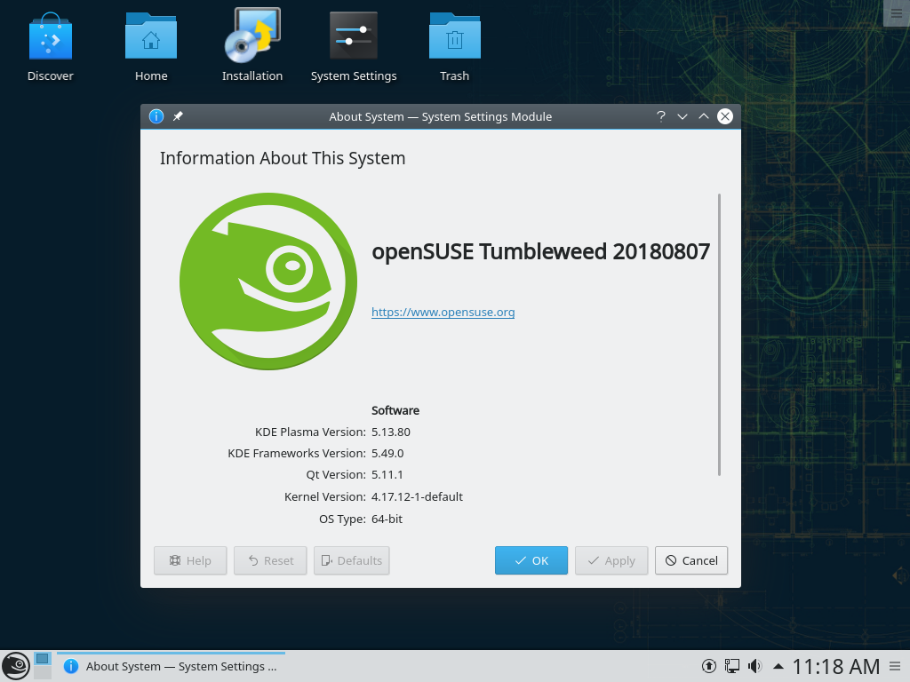The width and height of the screenshot is (910, 682).
Task: Click the 11:18 AM clock
Action: pos(835,666)
